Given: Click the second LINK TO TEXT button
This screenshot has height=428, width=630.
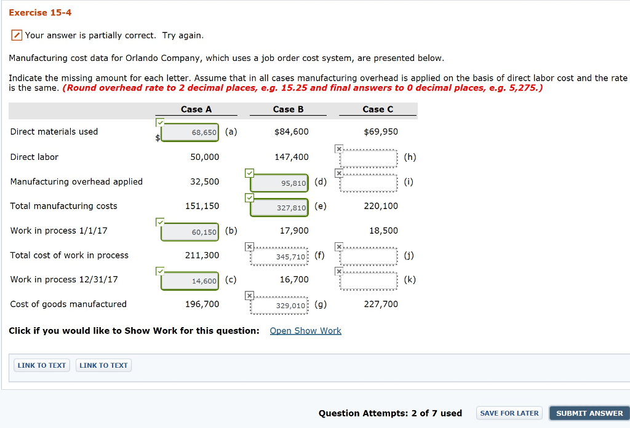Looking at the screenshot, I should pyautogui.click(x=103, y=365).
